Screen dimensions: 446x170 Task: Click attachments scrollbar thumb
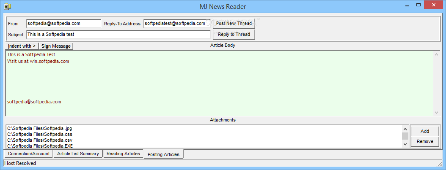(405, 136)
